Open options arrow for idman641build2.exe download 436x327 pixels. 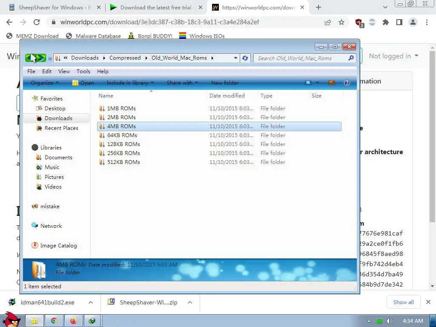[x=91, y=302]
